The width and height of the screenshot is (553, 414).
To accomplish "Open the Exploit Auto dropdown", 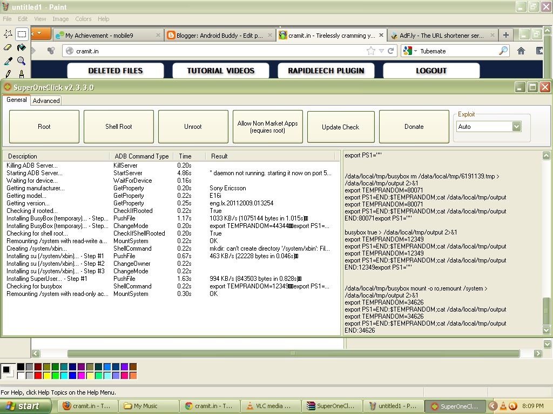I will pyautogui.click(x=517, y=126).
